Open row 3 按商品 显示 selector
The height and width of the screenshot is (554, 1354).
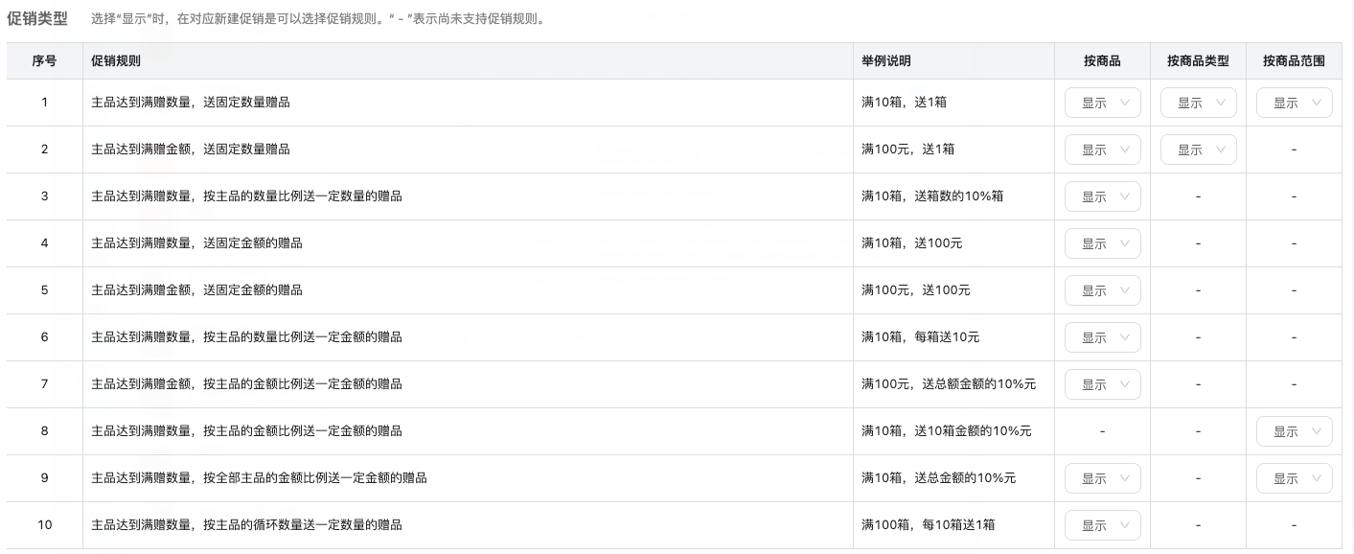tap(1102, 196)
